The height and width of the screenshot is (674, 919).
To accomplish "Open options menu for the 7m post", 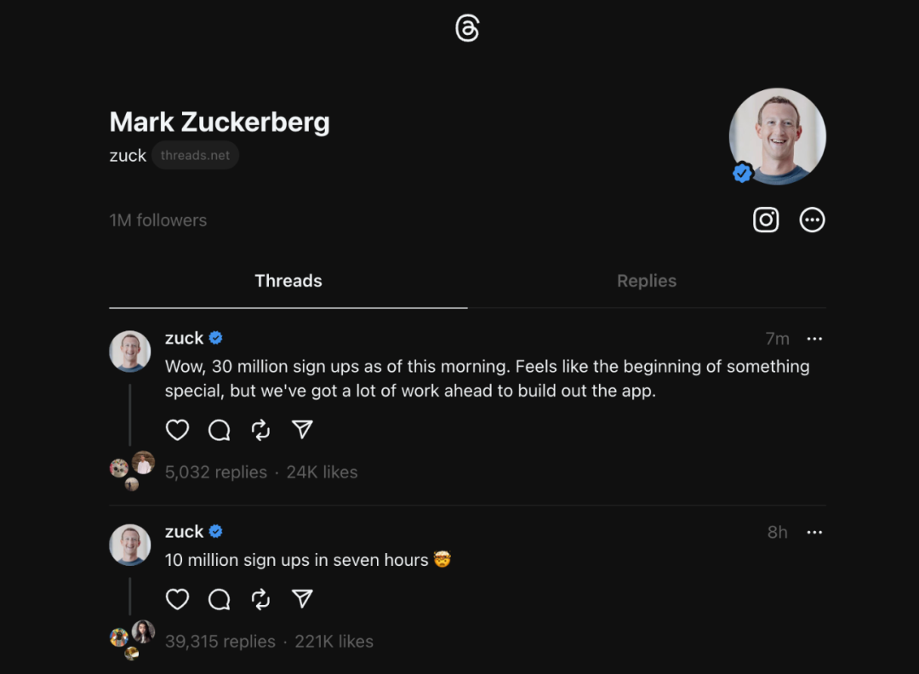I will click(814, 339).
